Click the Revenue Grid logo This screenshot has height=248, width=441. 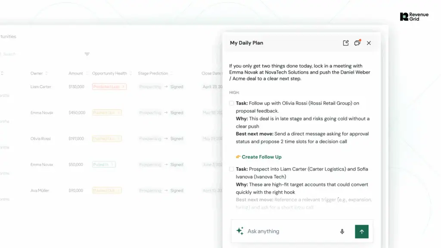pos(414,17)
